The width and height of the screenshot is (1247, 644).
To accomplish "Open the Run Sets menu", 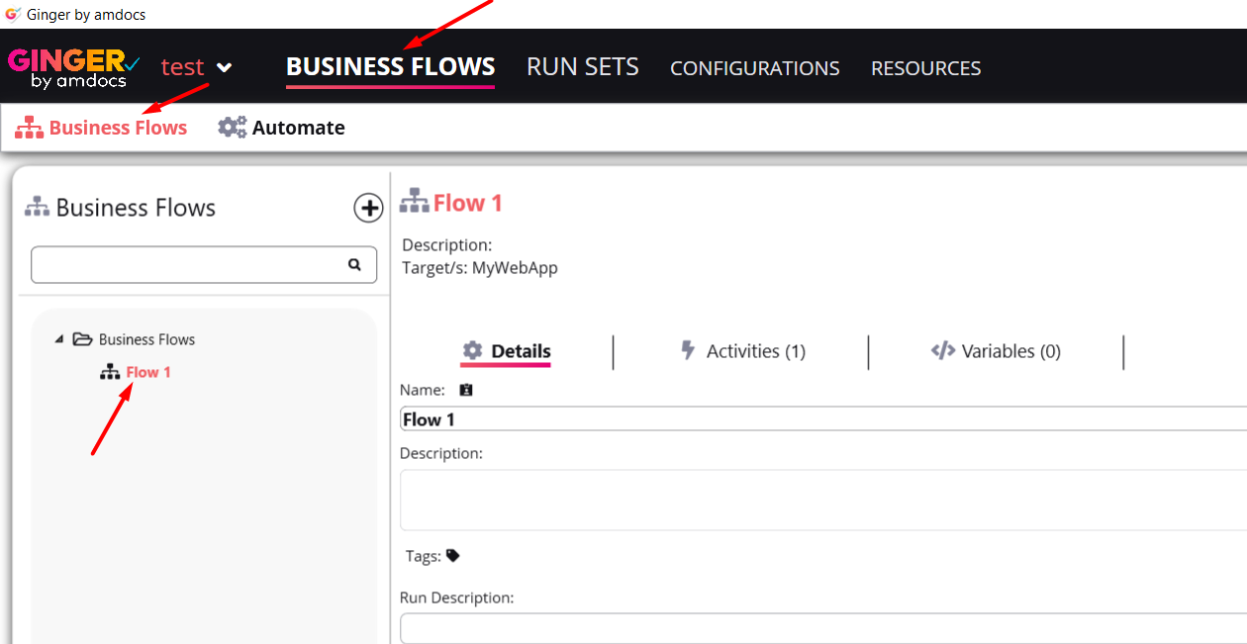I will pos(582,67).
